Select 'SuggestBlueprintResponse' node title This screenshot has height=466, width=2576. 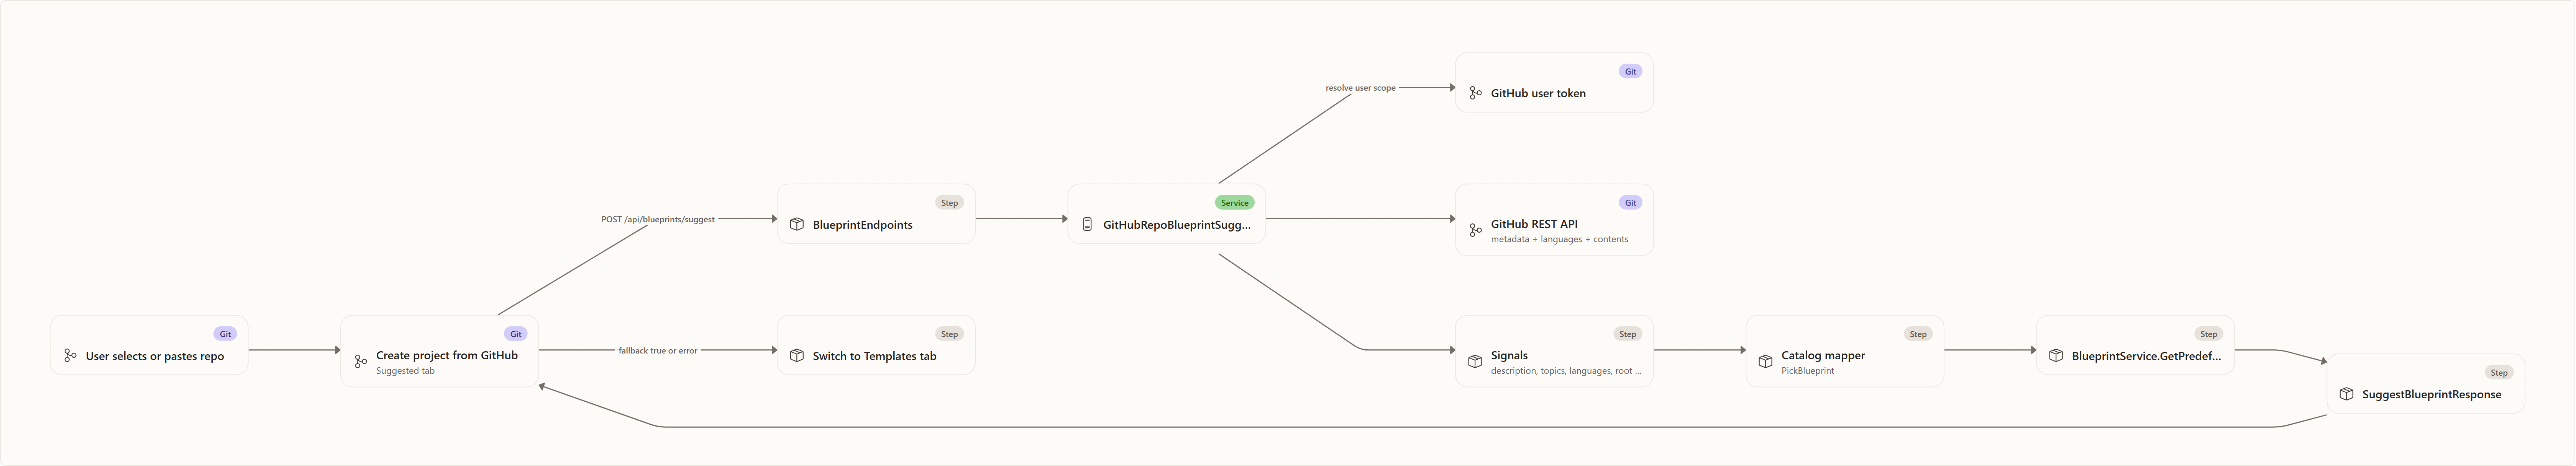(2431, 395)
